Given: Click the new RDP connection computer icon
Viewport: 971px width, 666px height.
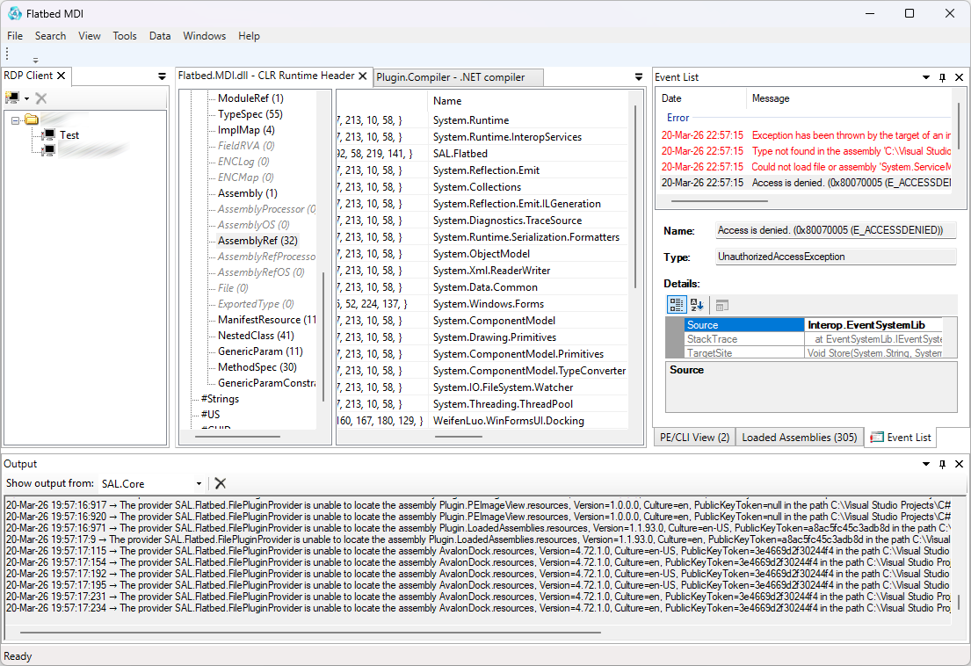Looking at the screenshot, I should pos(12,98).
